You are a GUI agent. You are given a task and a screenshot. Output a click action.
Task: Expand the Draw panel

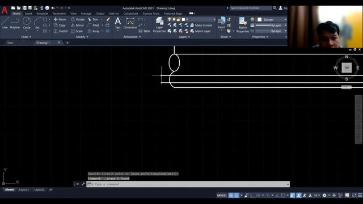click(x=26, y=37)
